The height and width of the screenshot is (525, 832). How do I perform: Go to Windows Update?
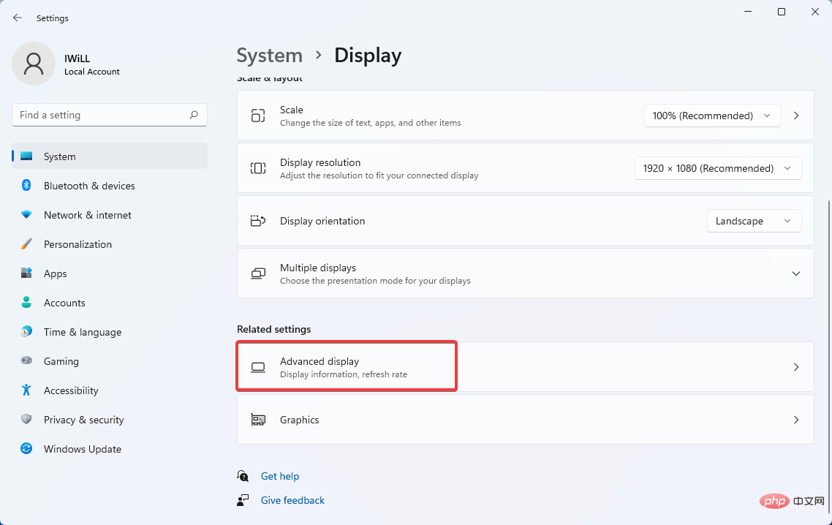(110, 448)
